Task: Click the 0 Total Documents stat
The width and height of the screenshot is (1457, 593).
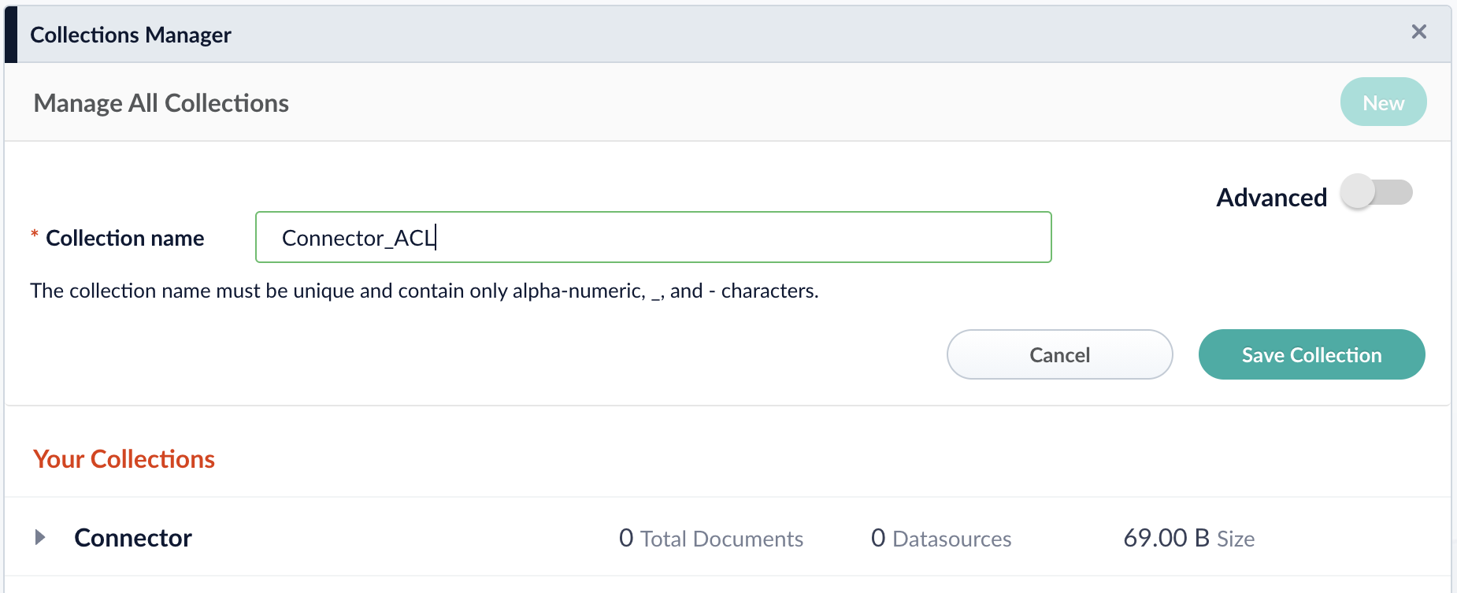Action: [x=710, y=539]
